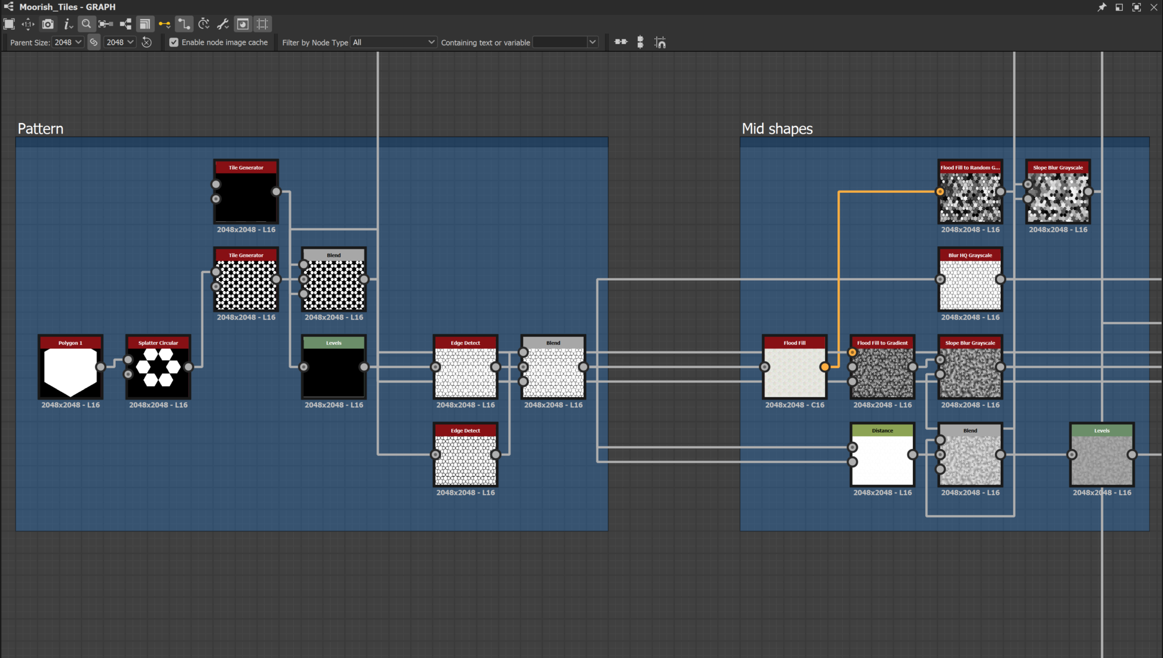
Task: Click the camera screenshot icon in toolbar
Action: (x=48, y=24)
